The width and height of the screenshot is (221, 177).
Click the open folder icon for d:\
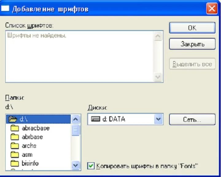(x=13, y=119)
